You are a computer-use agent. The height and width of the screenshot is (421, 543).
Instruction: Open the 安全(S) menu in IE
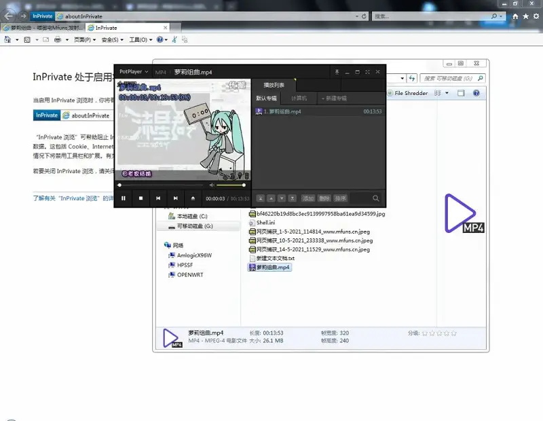click(112, 40)
